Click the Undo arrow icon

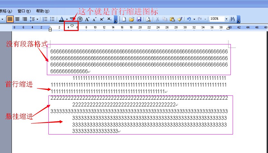coord(189,19)
